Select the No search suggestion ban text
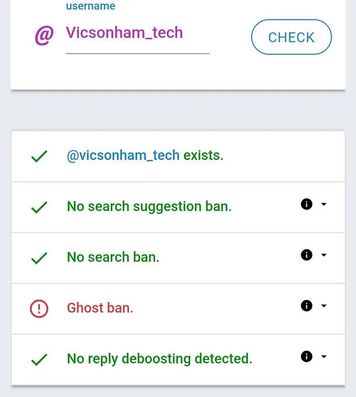356x397 pixels. click(149, 206)
